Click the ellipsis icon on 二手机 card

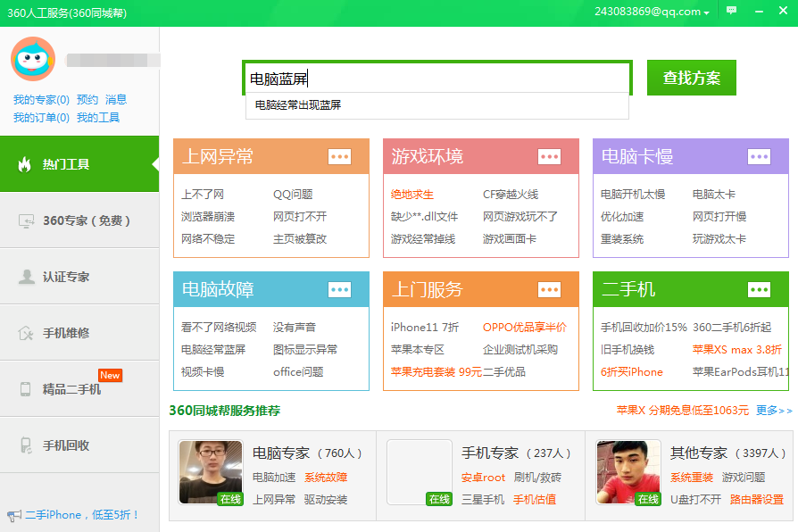pyautogui.click(x=759, y=289)
